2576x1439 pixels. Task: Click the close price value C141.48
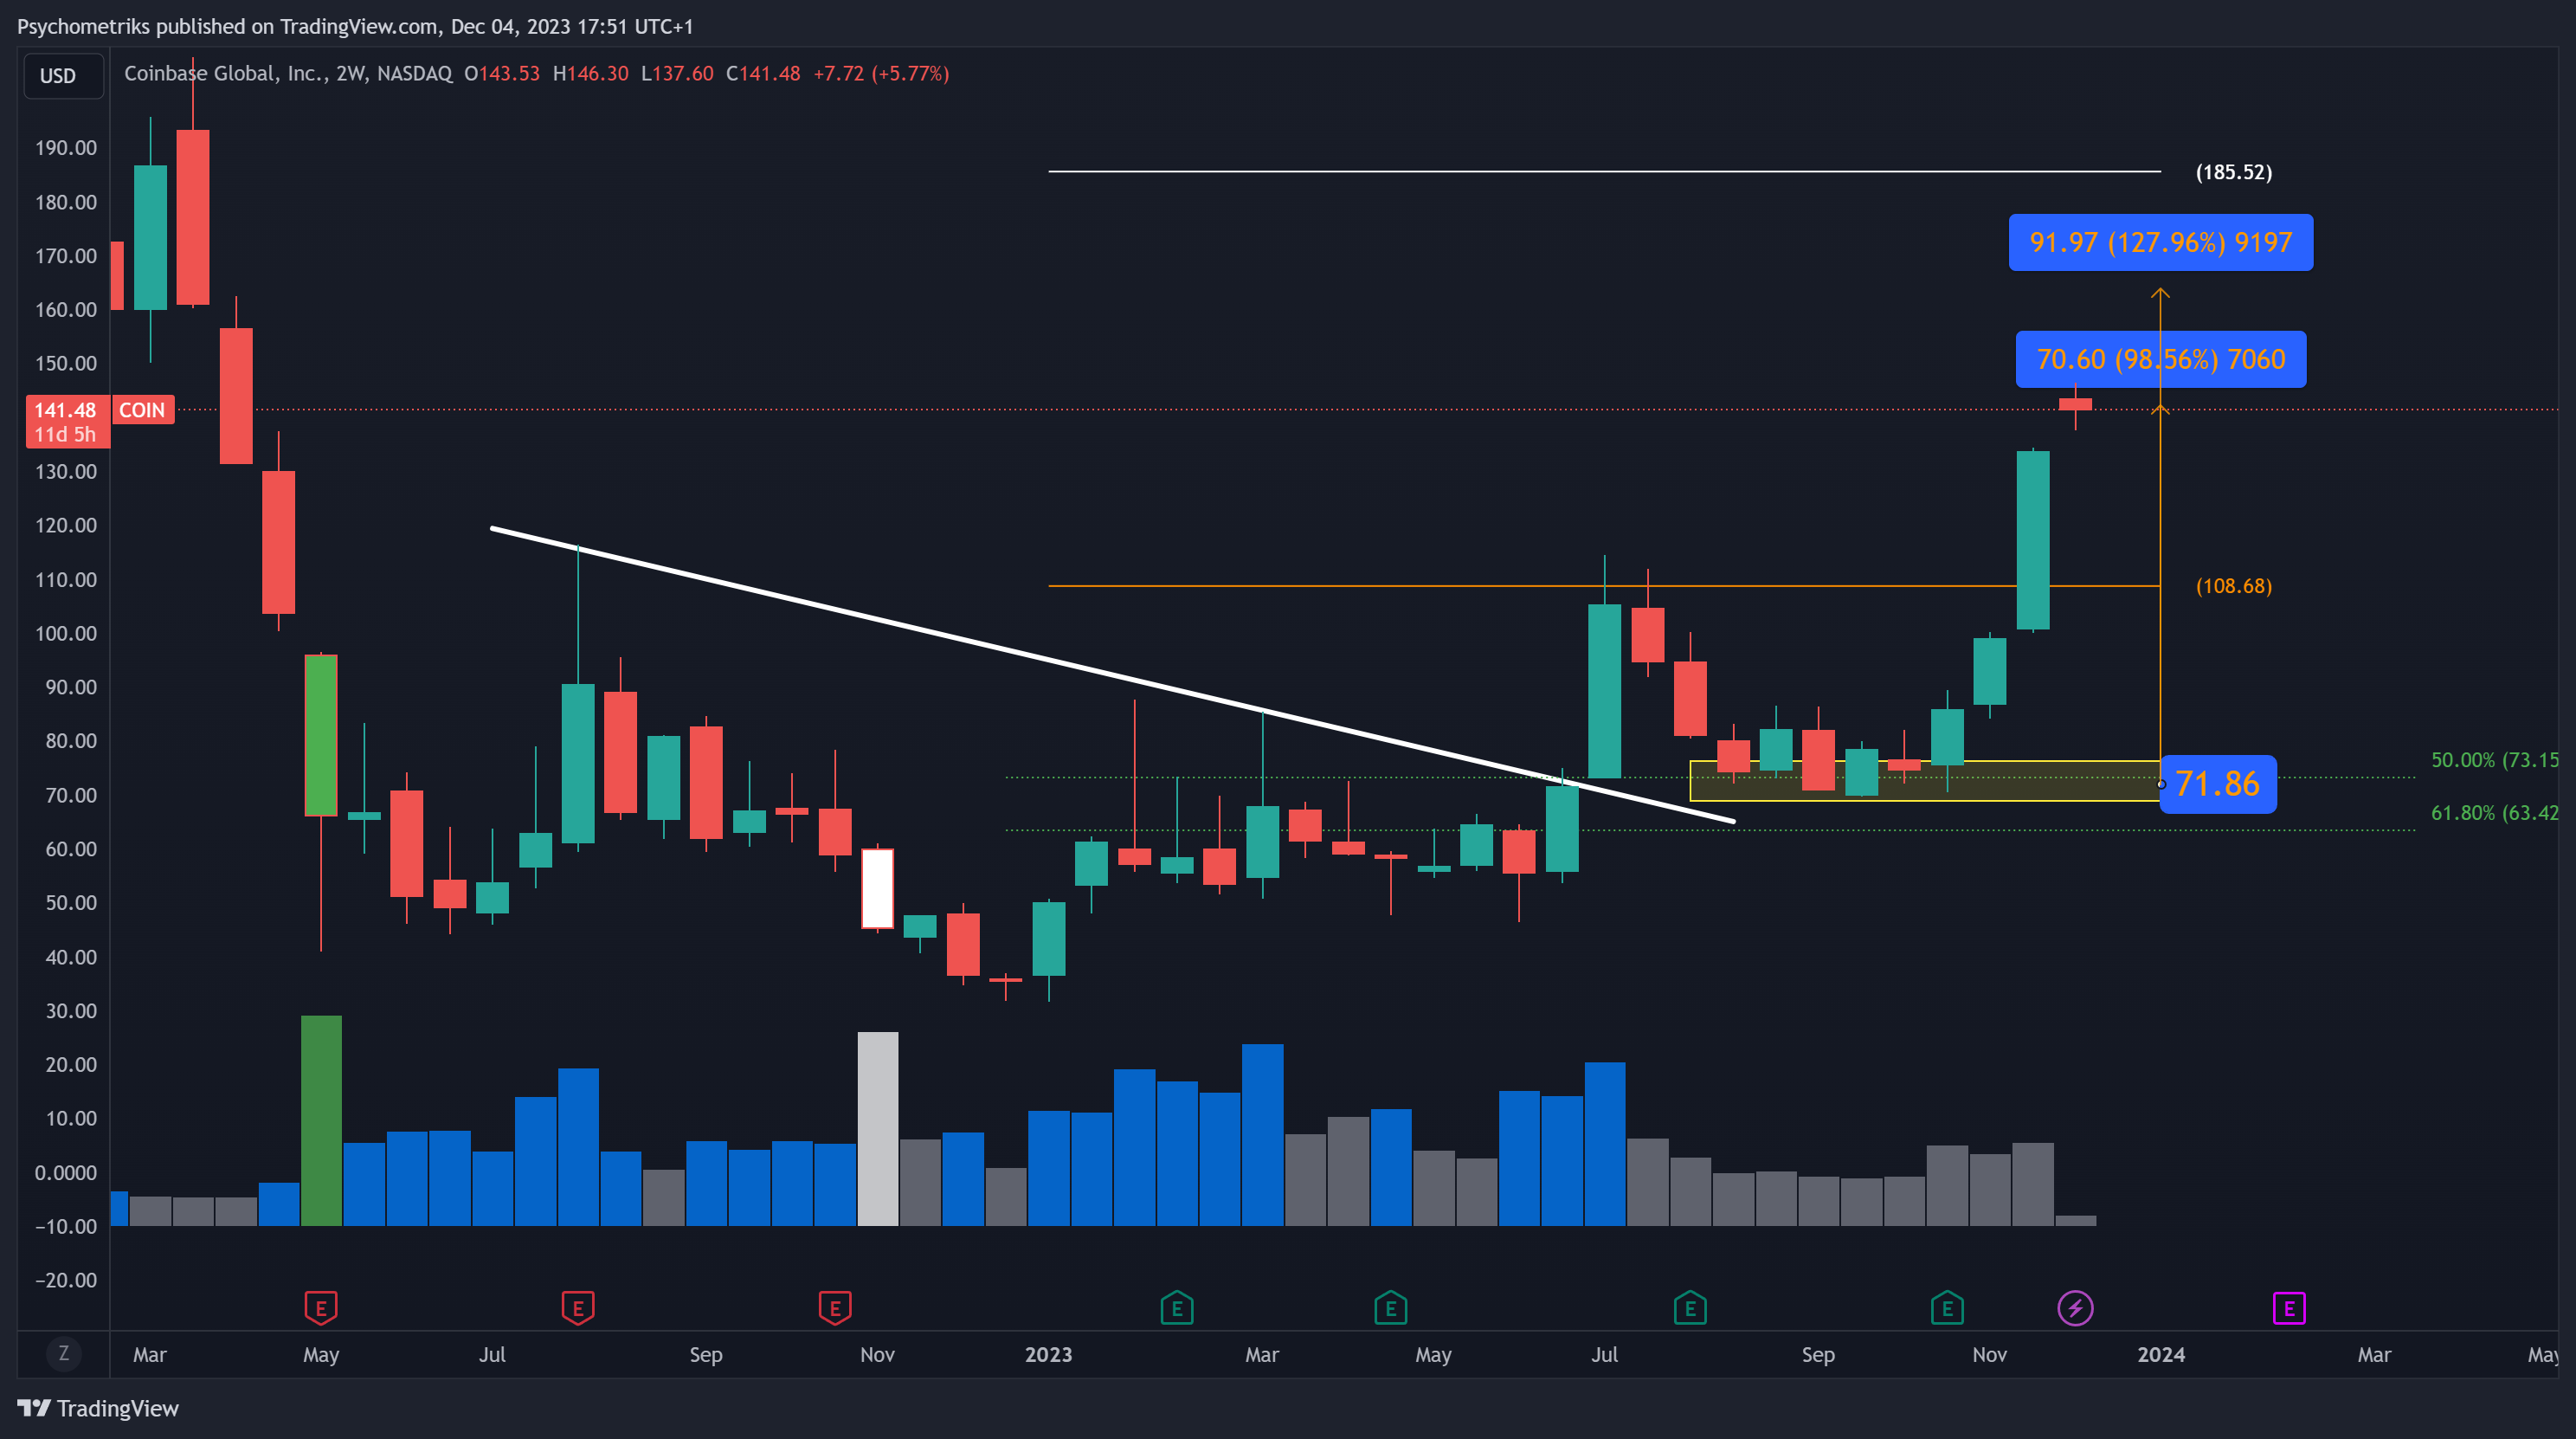(x=763, y=73)
